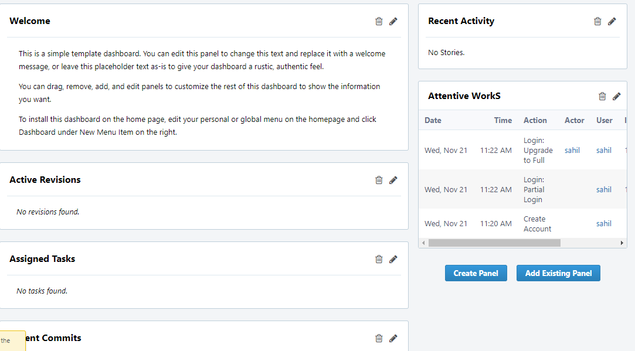The image size is (635, 351).
Task: Remove the Active Revisions panel
Action: tap(379, 180)
